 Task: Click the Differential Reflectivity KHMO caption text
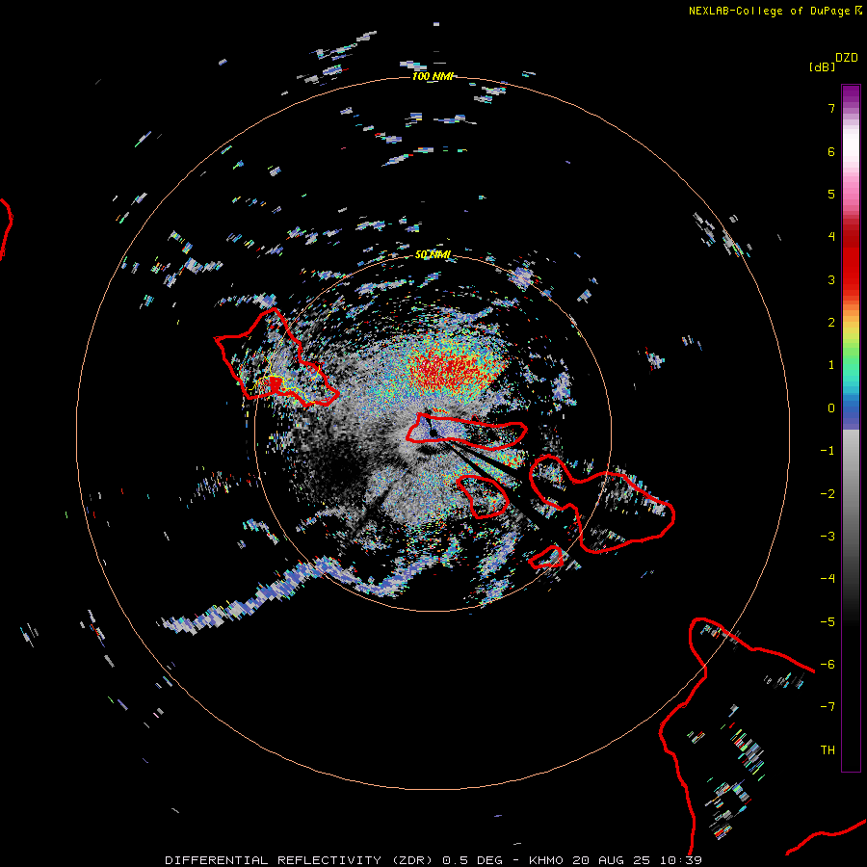pyautogui.click(x=433, y=860)
